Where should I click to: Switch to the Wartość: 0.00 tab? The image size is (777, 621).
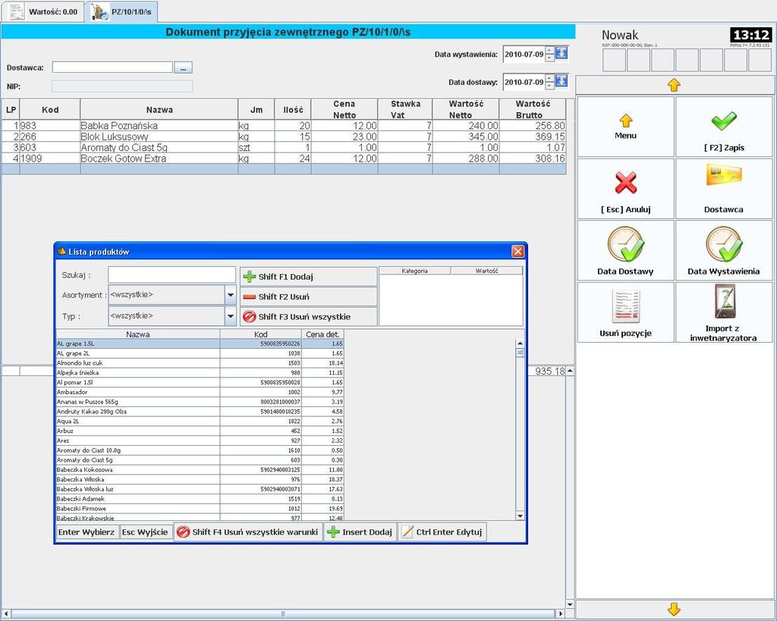pyautogui.click(x=43, y=12)
